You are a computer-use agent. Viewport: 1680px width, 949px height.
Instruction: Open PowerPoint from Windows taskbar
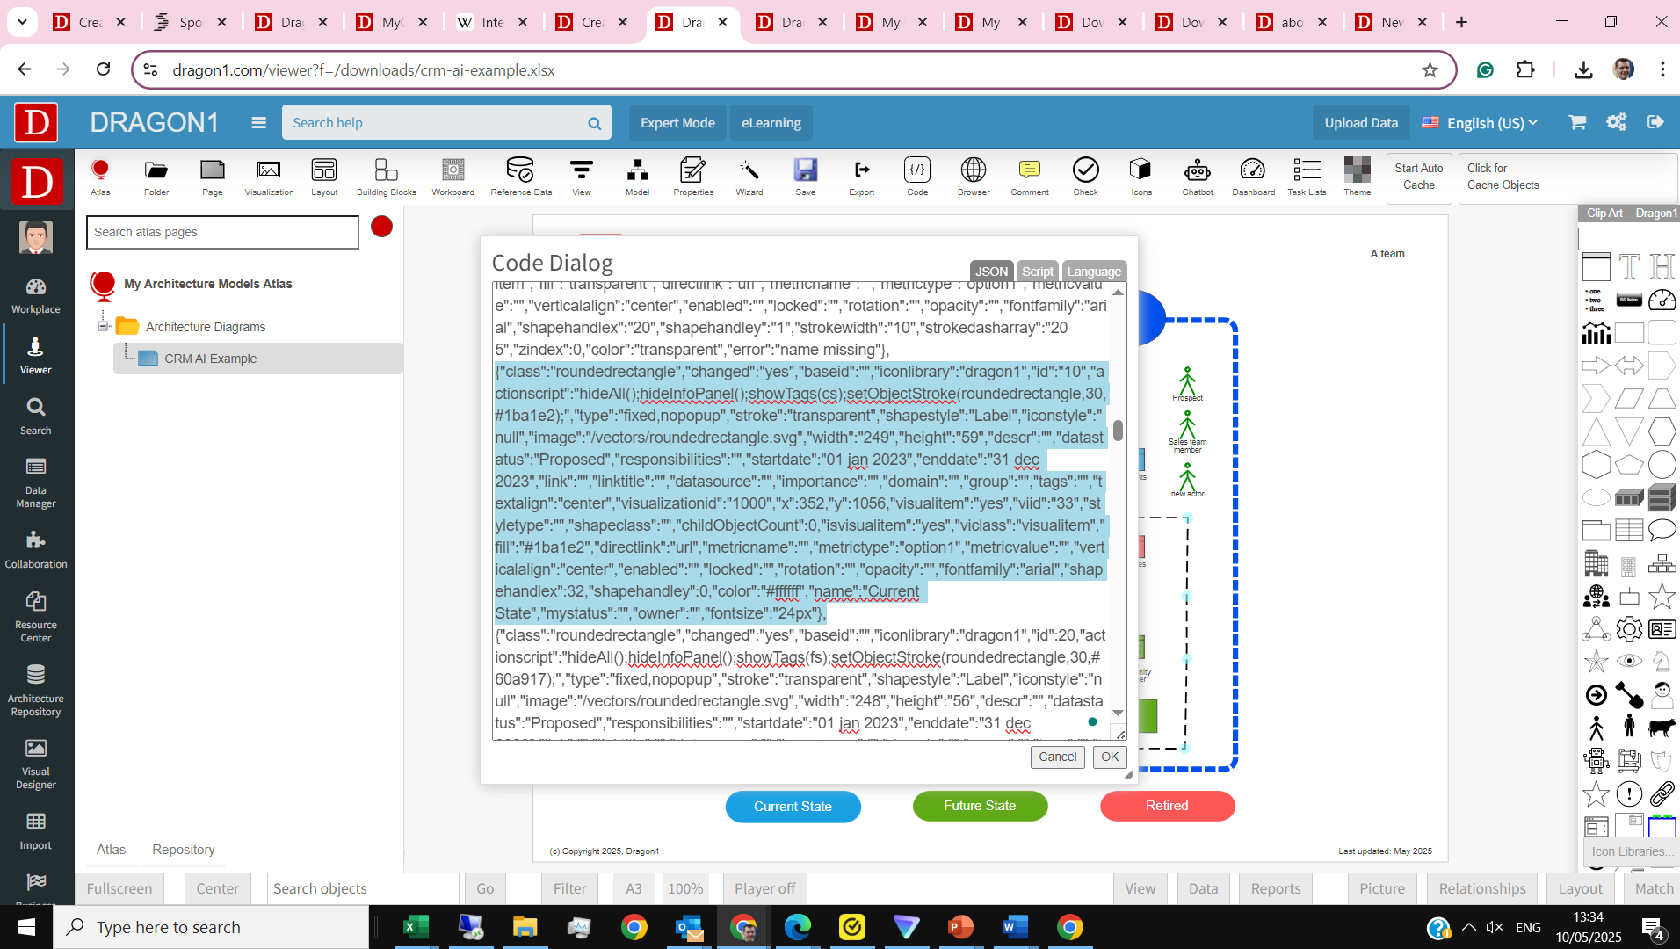(x=960, y=927)
